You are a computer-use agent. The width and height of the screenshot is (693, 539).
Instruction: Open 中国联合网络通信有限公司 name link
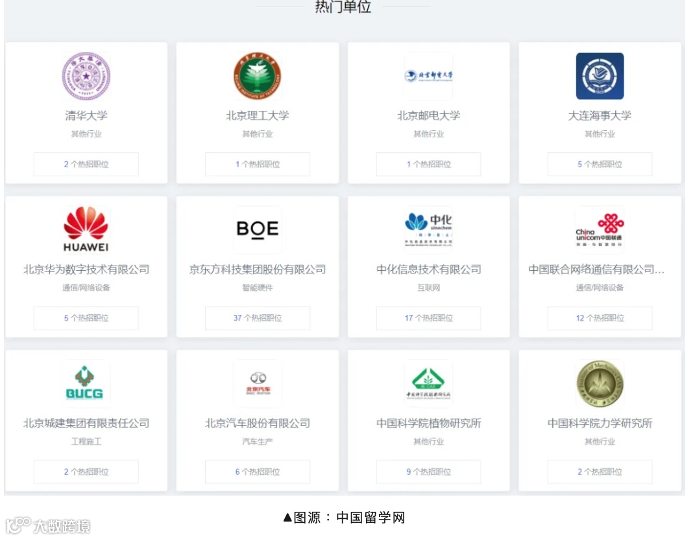coord(596,269)
